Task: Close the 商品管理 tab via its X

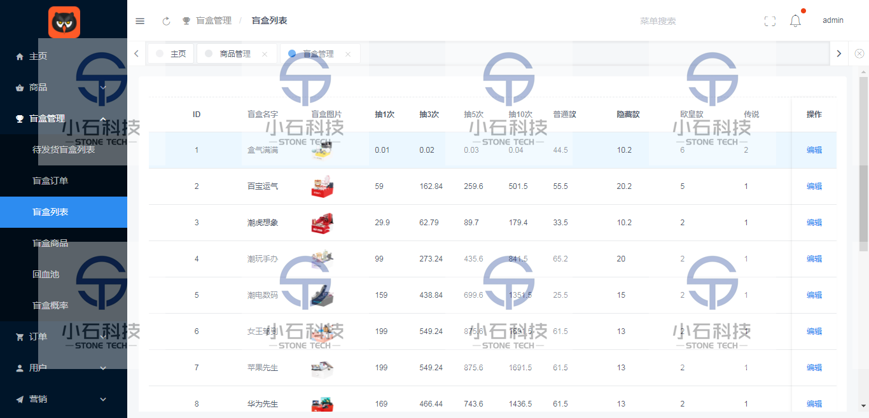Action: 265,54
